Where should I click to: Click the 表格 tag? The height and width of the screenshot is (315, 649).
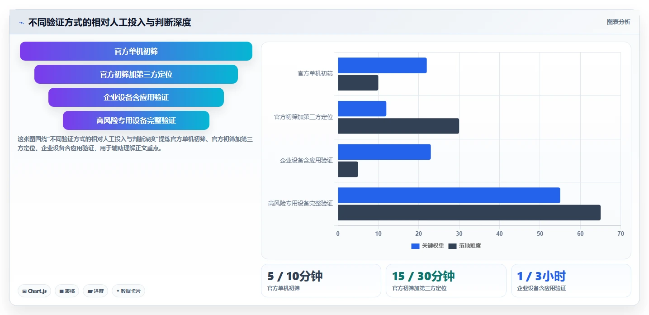pos(67,291)
